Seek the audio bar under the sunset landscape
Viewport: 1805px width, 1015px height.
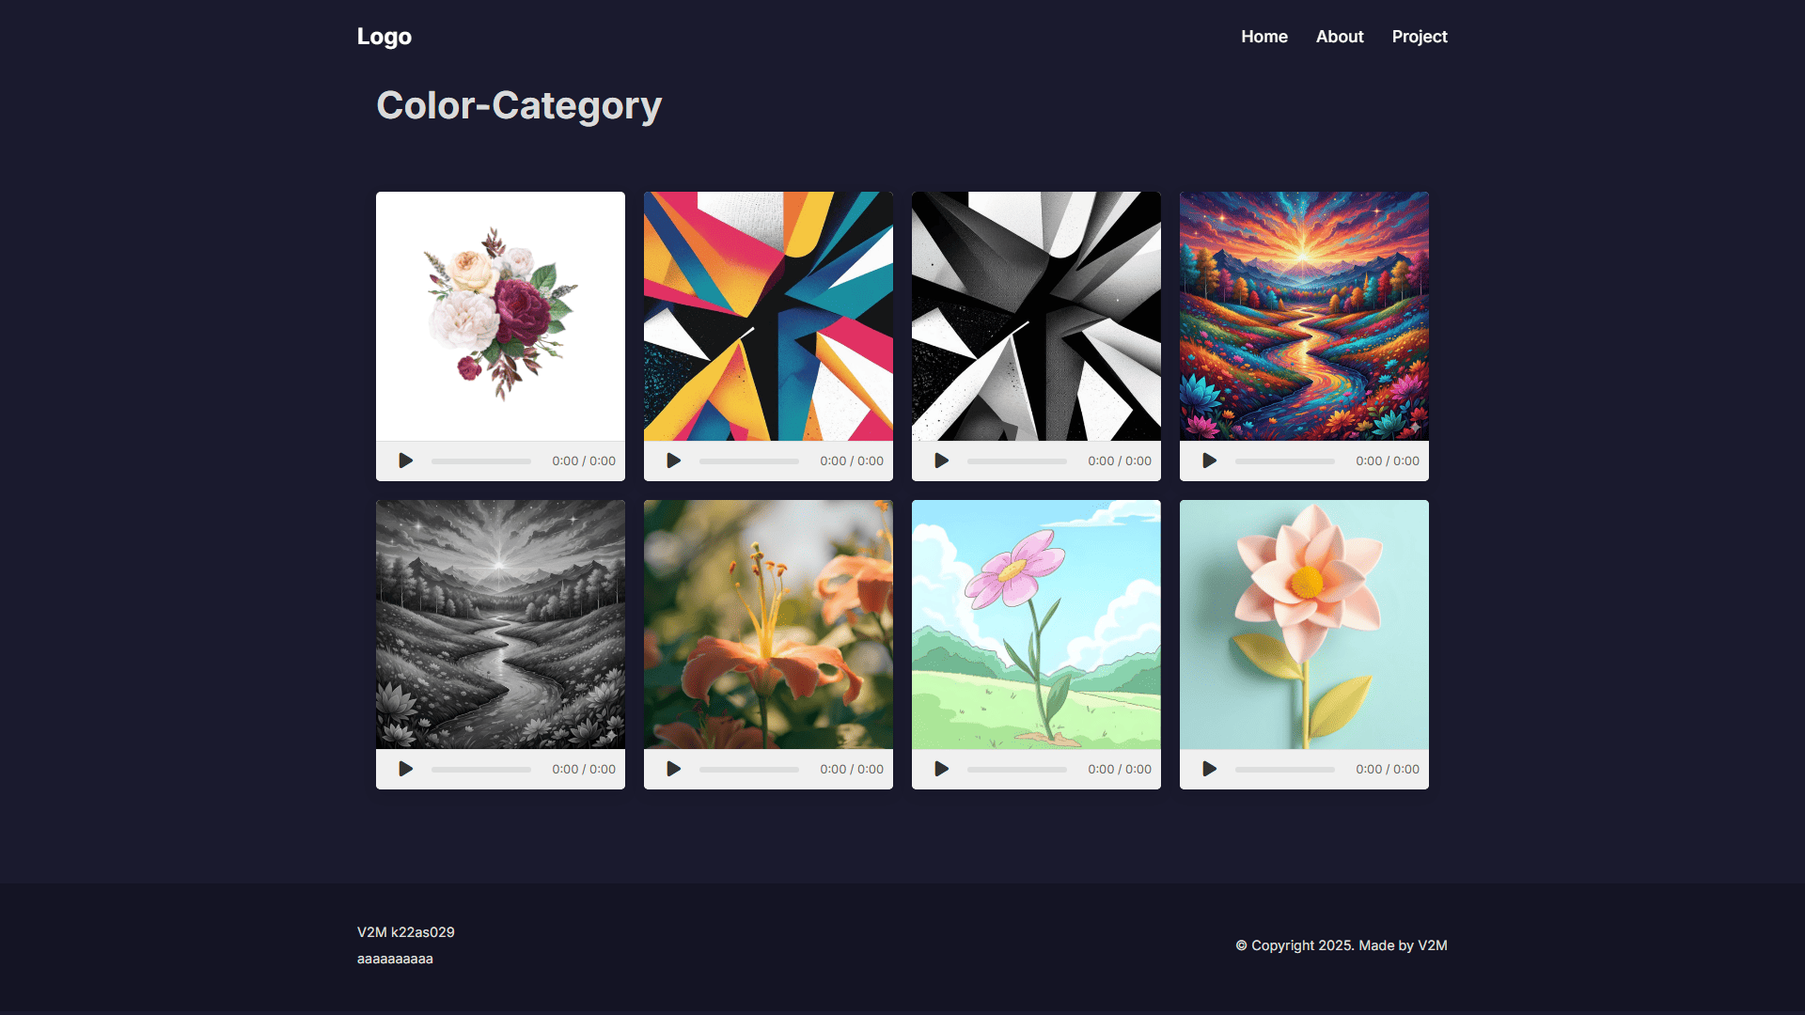point(1285,461)
